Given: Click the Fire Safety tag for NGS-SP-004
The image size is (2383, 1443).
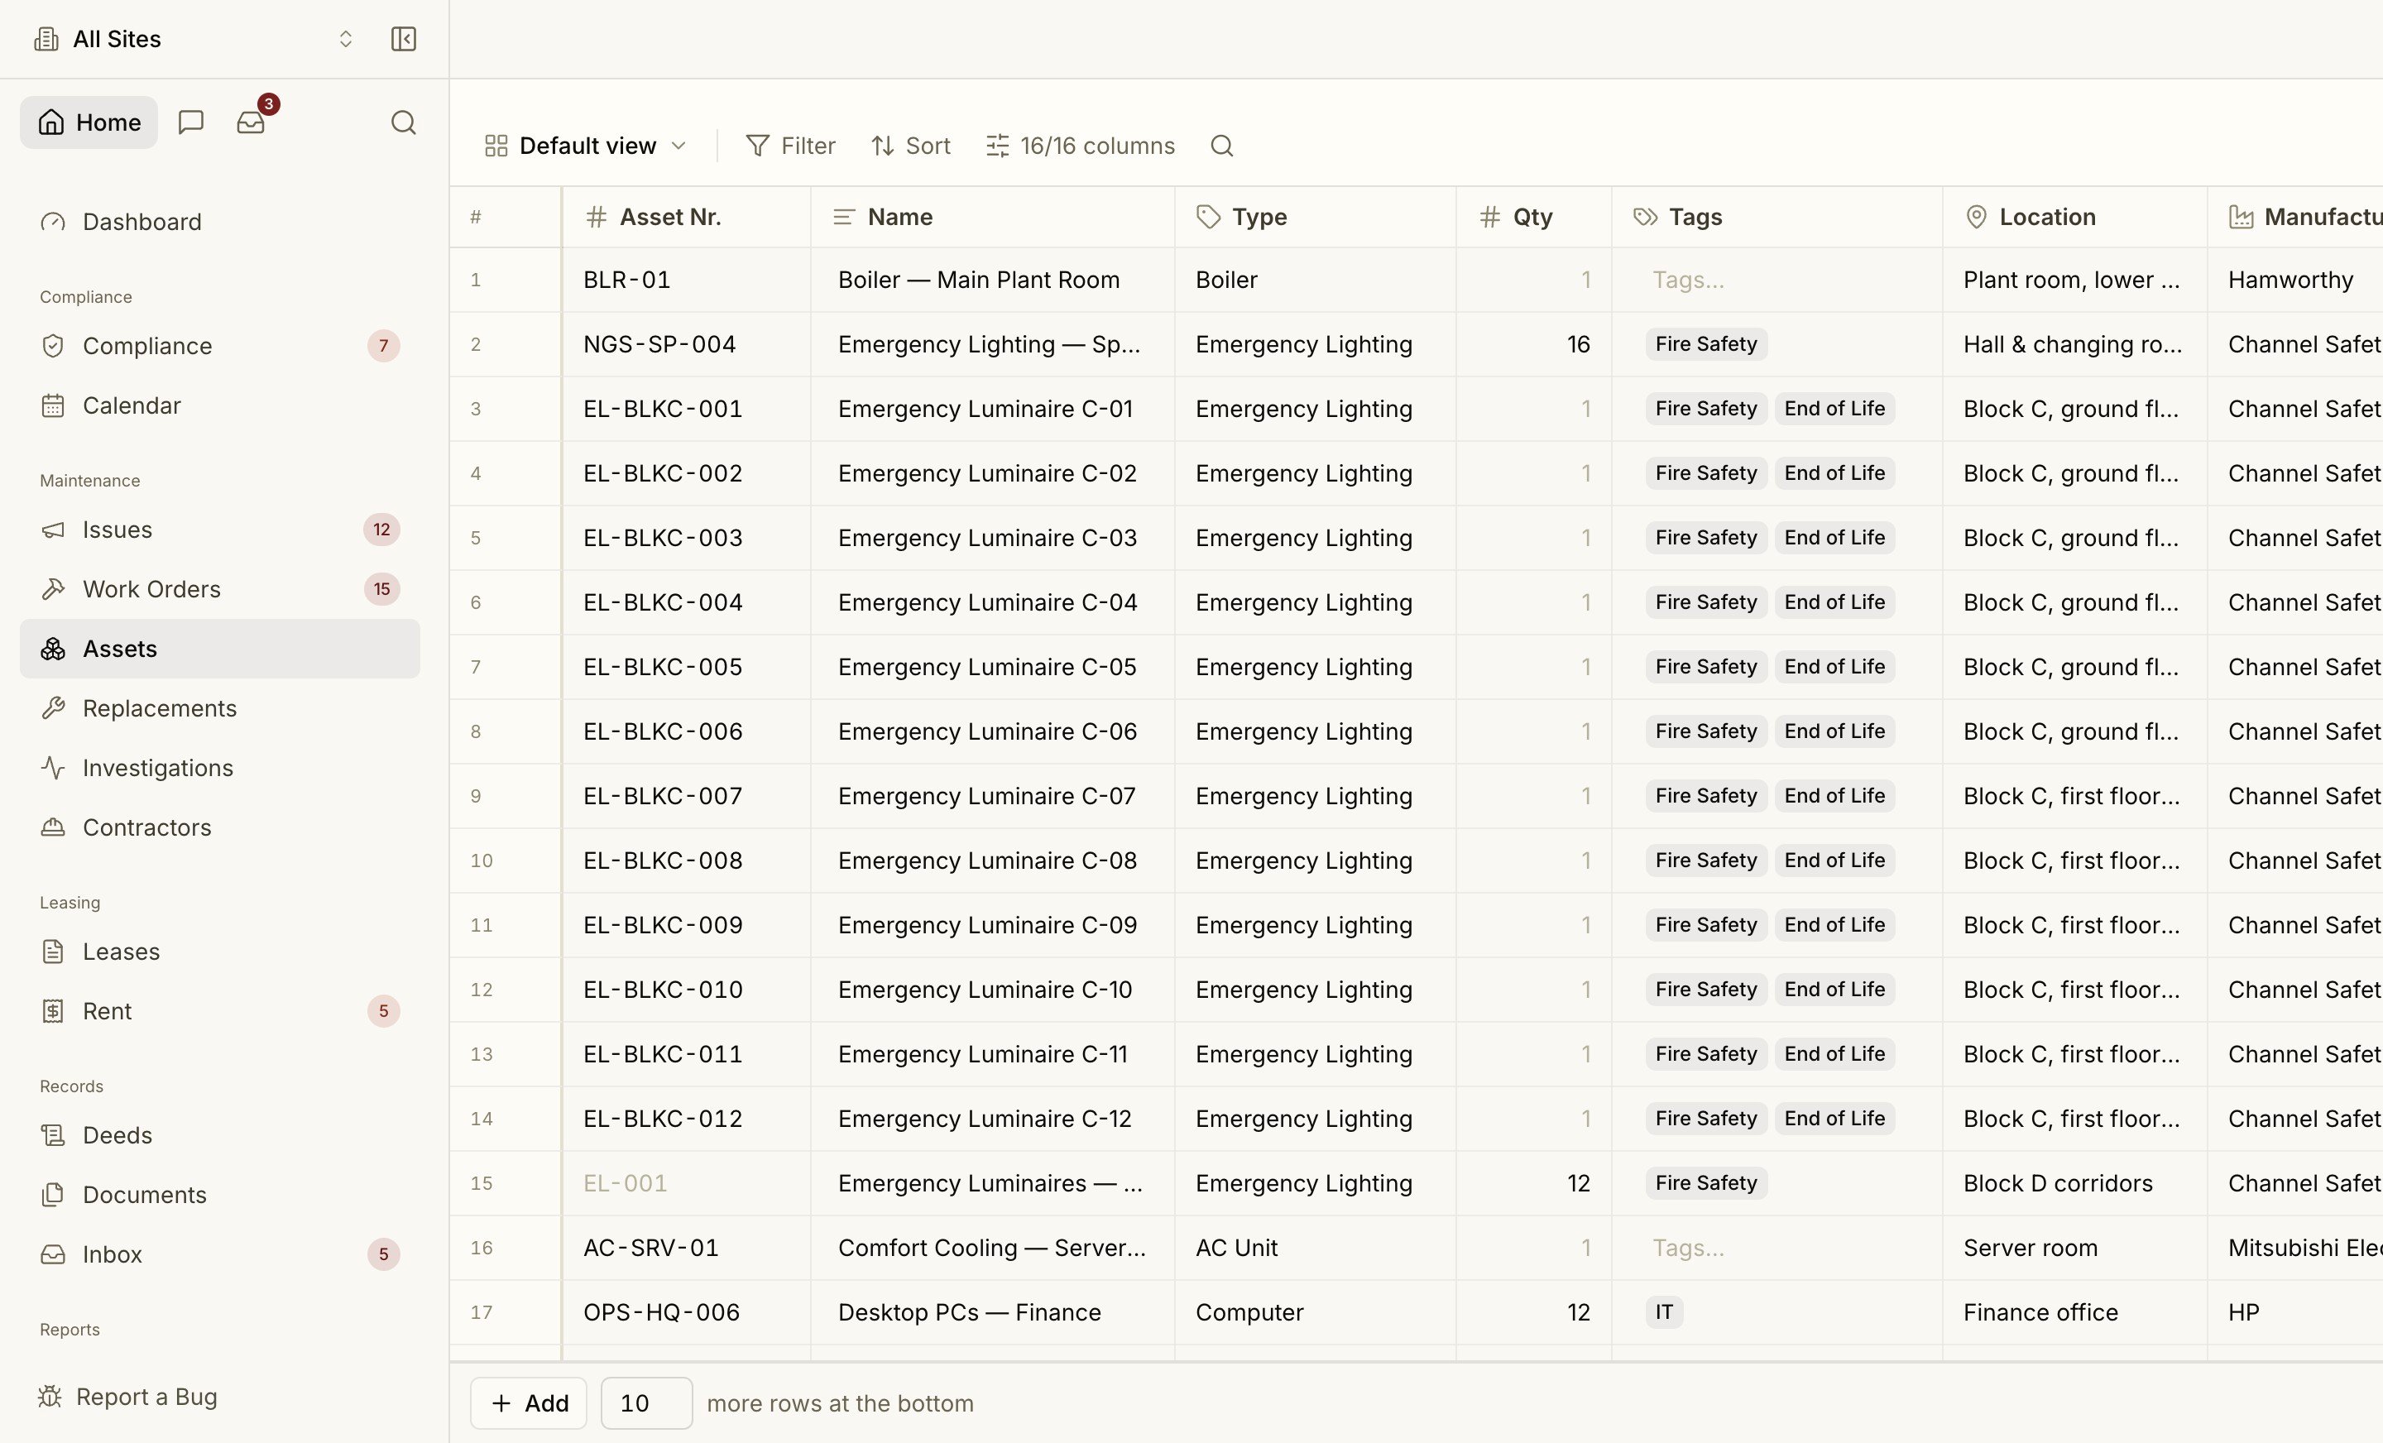Looking at the screenshot, I should (x=1706, y=344).
